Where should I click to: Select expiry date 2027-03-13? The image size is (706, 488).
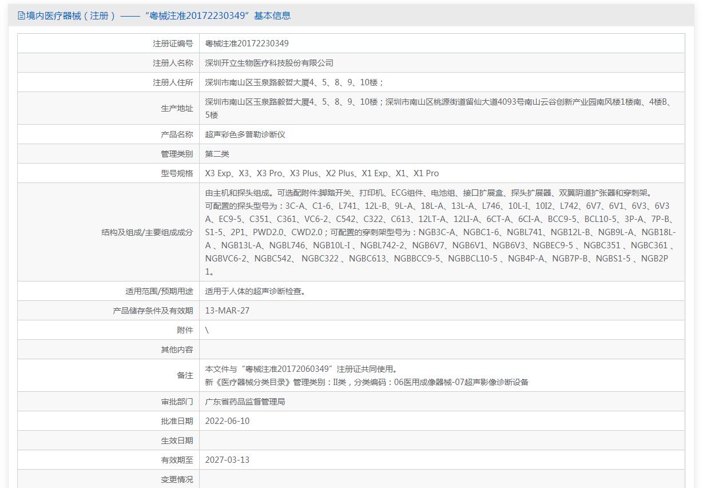(x=227, y=460)
